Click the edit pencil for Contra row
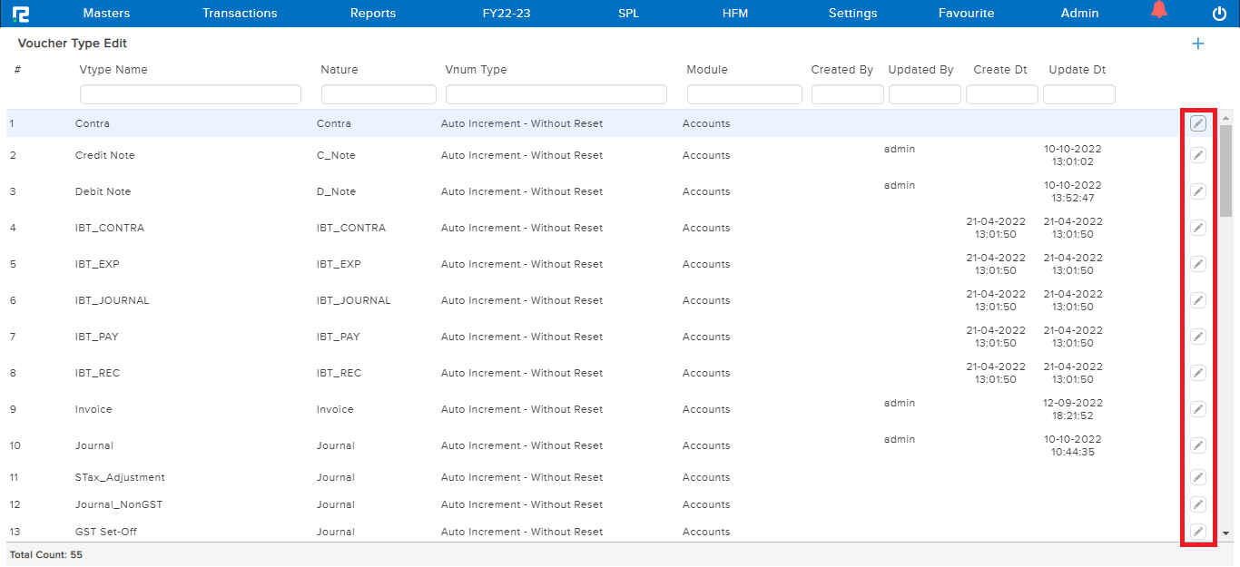 tap(1198, 123)
